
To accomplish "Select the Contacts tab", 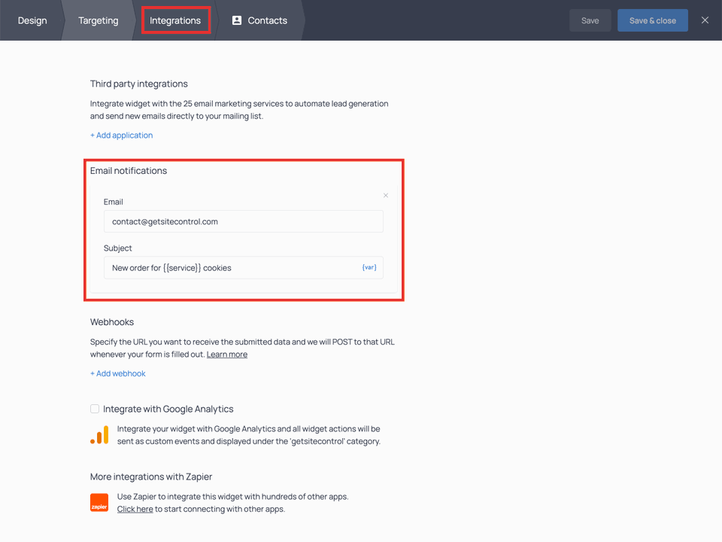I will 259,20.
